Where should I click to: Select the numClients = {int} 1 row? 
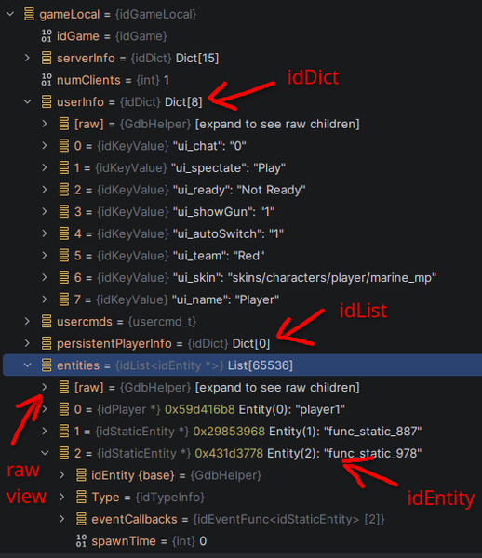click(241, 80)
